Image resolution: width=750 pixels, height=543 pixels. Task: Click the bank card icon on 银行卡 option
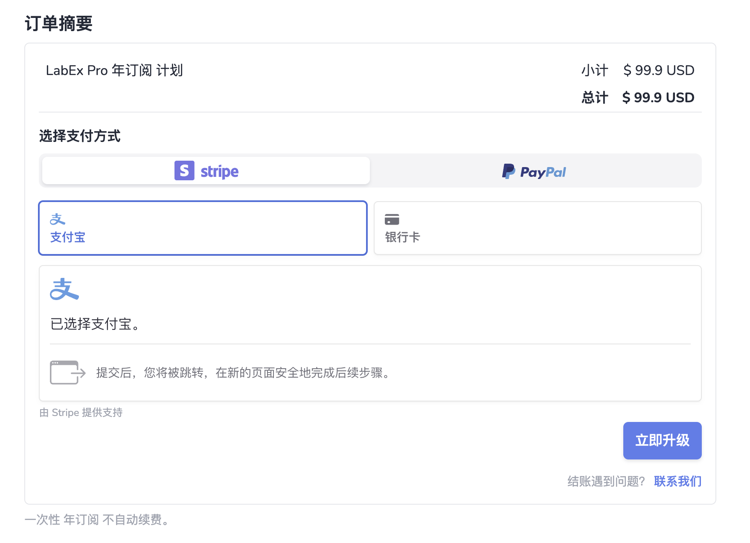click(x=392, y=219)
